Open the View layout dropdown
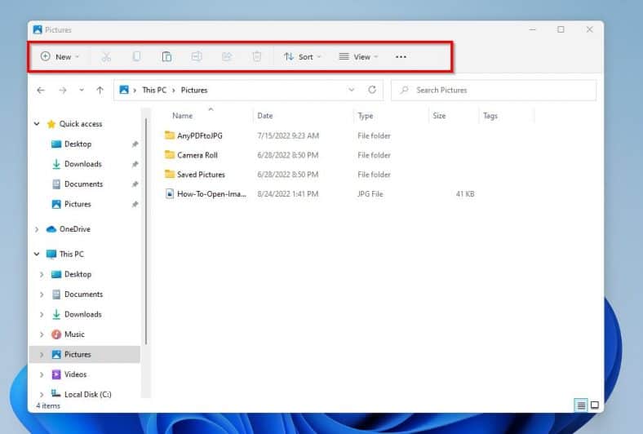 [358, 57]
